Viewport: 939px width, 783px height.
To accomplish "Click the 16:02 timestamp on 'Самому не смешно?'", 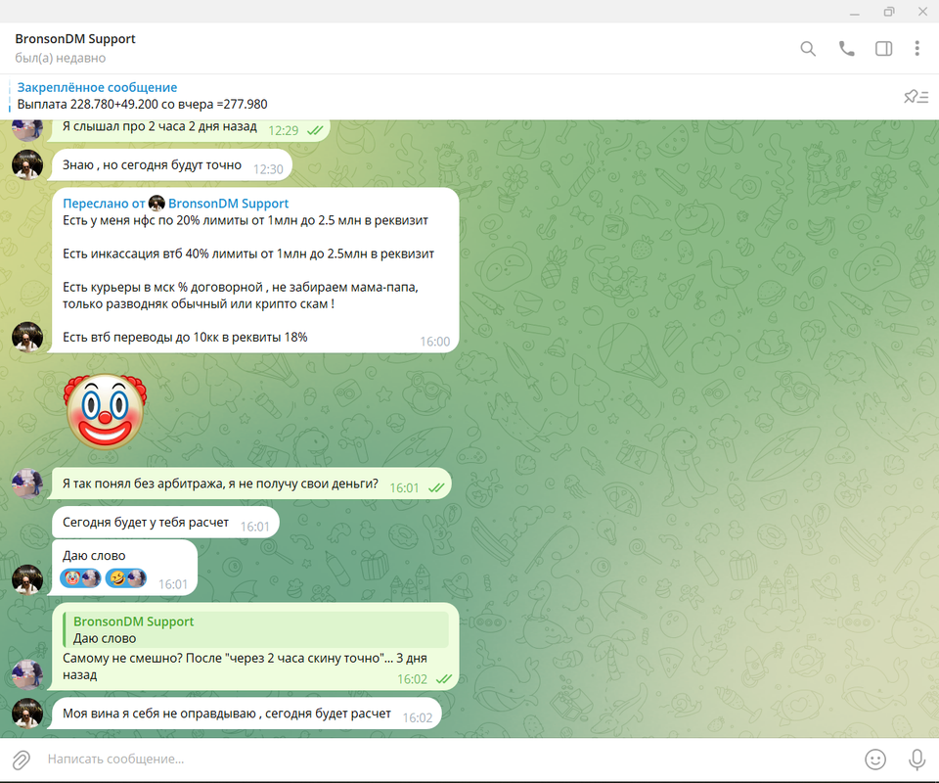I will (412, 679).
